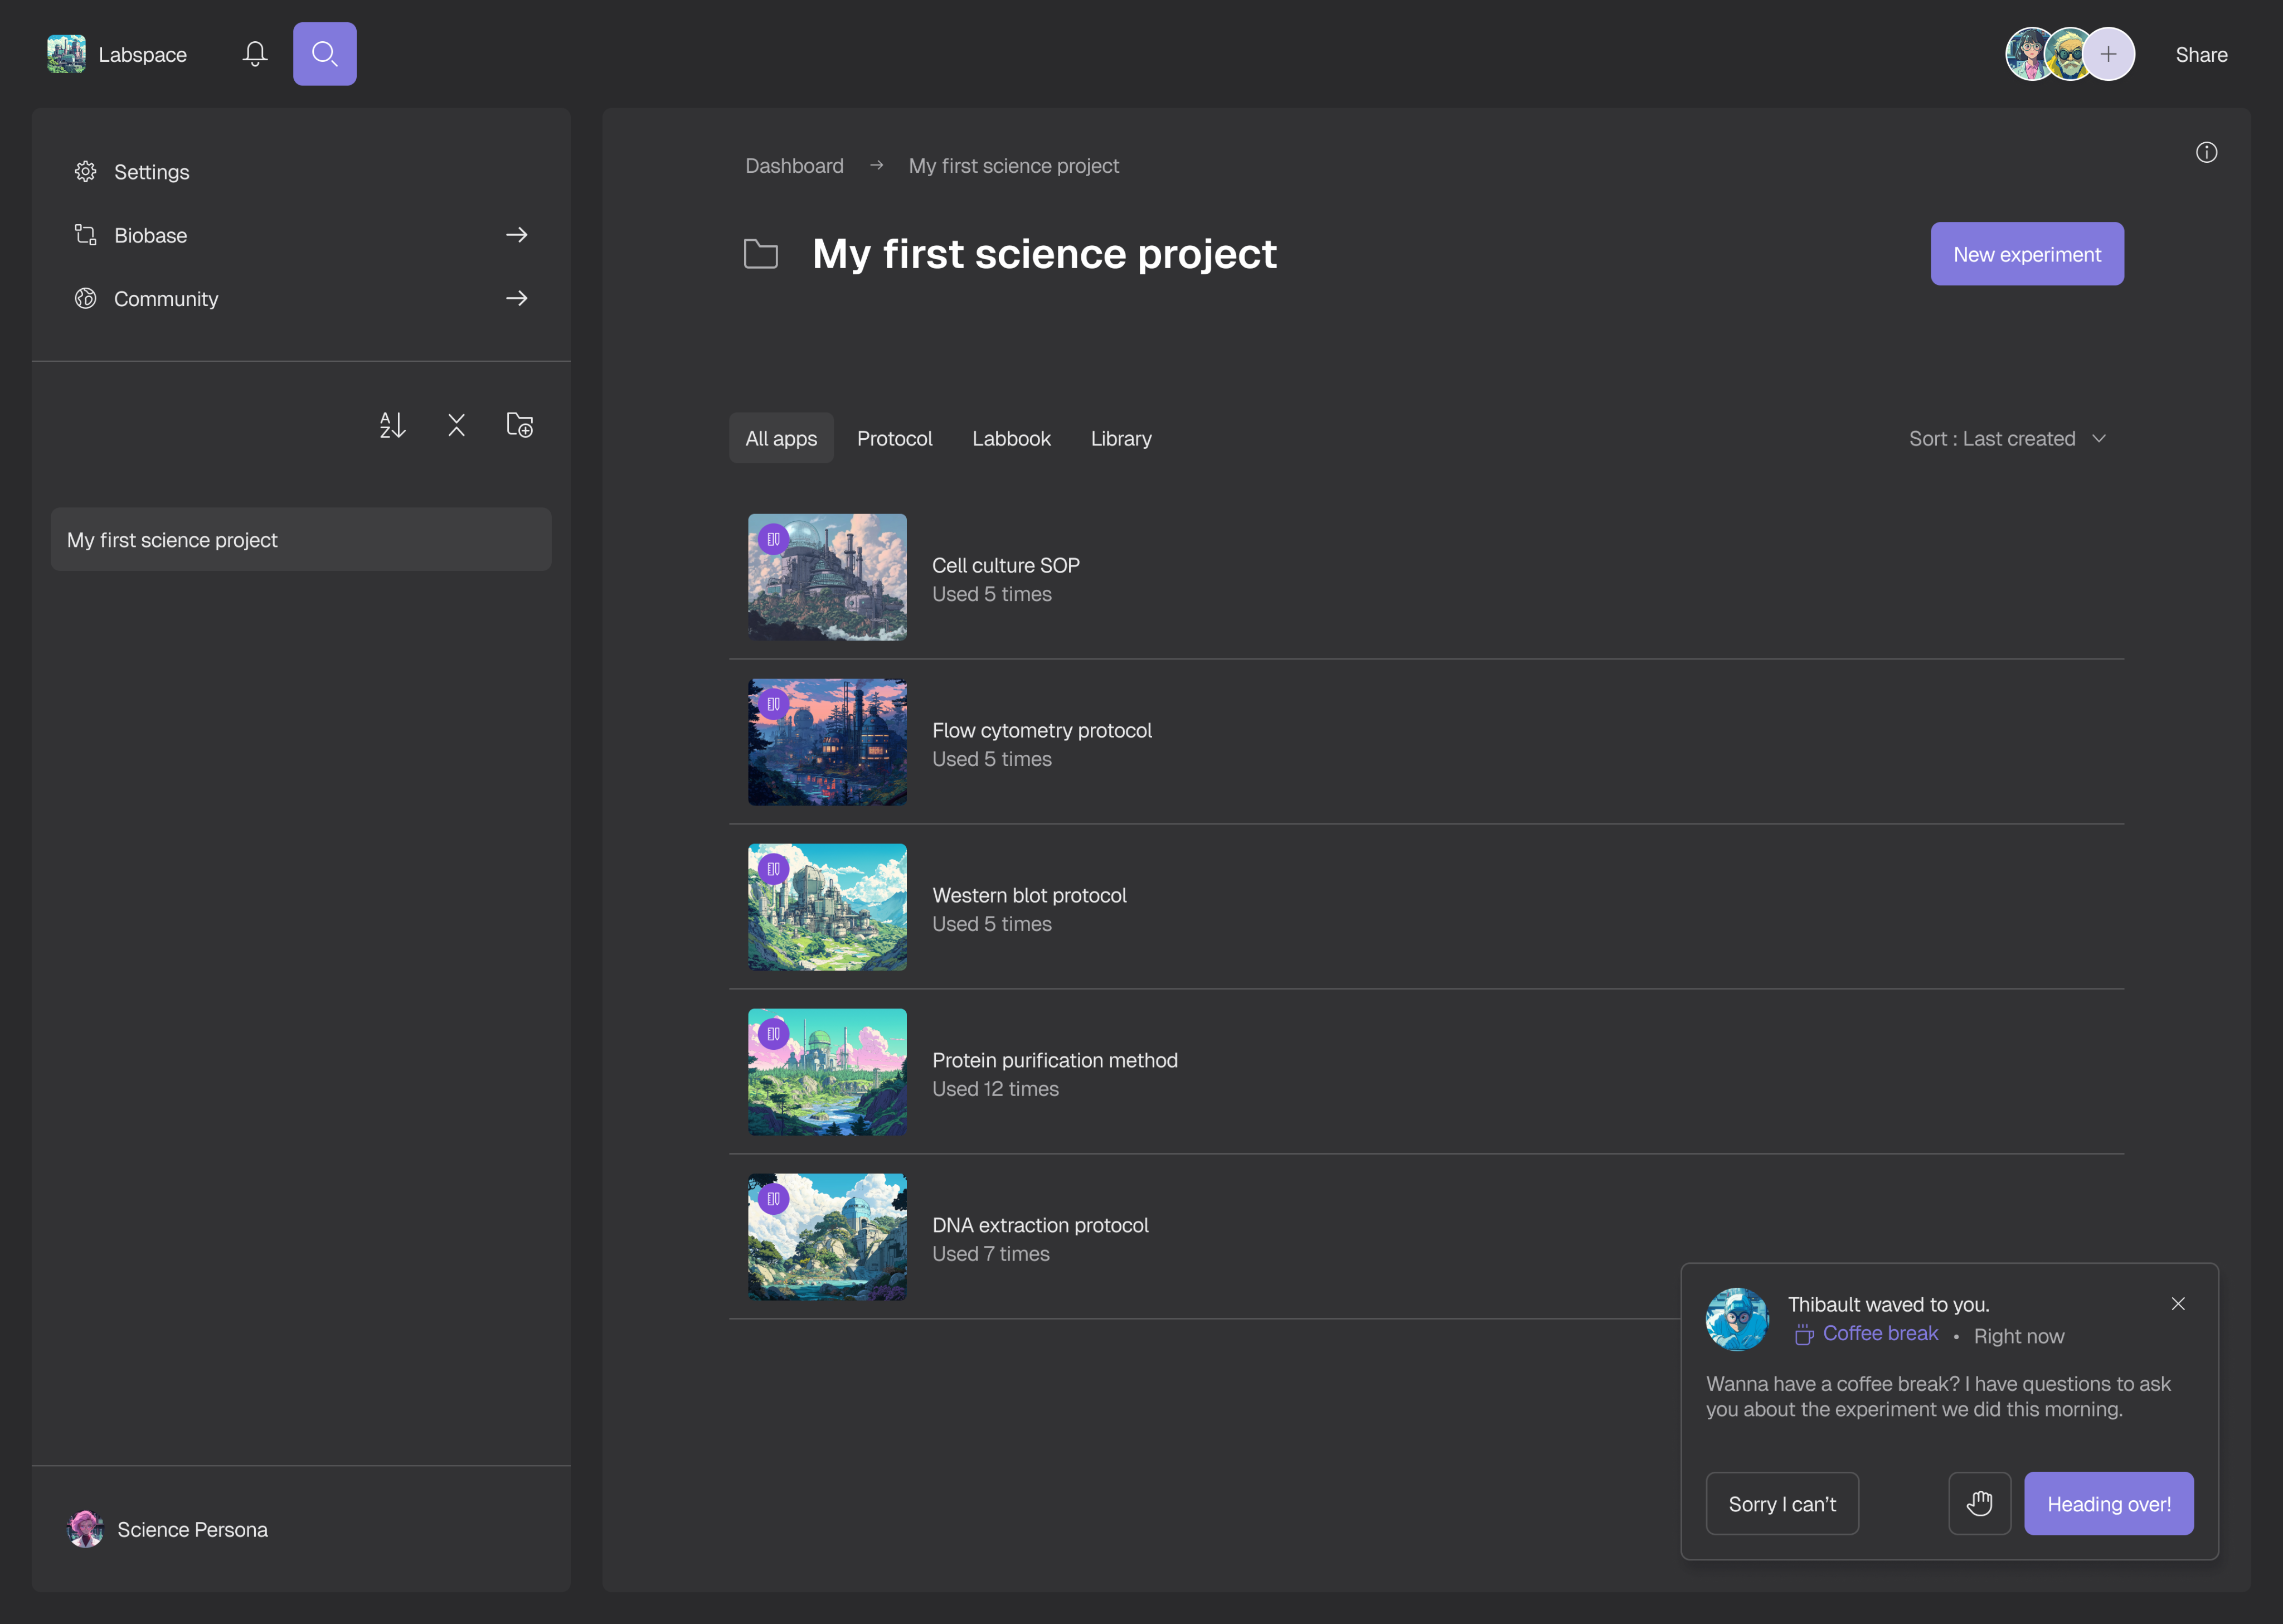
Task: Click the A-Z sort icon in sidebar
Action: [392, 425]
